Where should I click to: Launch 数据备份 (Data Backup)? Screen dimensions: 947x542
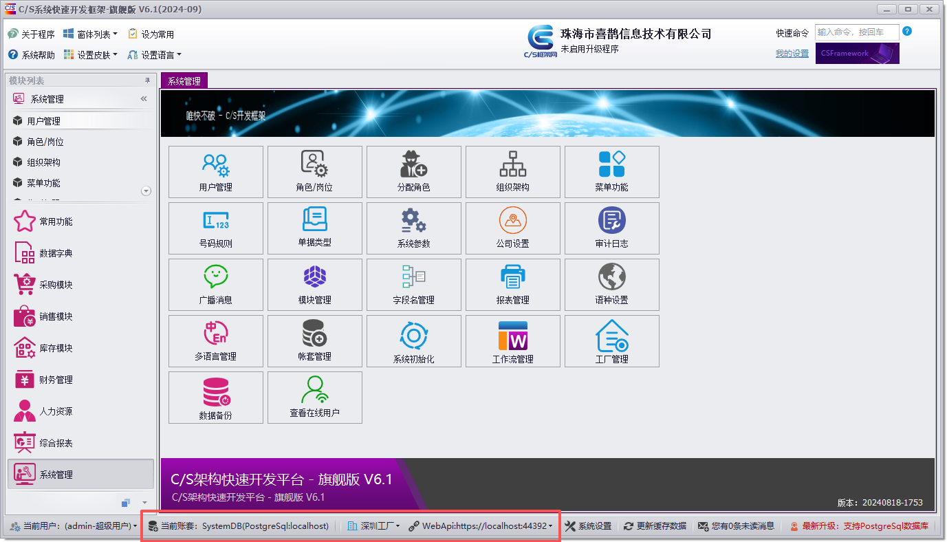pos(215,397)
